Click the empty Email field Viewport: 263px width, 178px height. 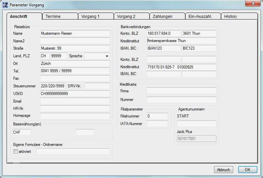pyautogui.click(x=75, y=101)
